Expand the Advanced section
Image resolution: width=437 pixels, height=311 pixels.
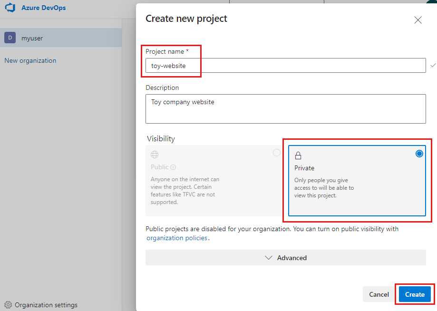[x=286, y=258]
